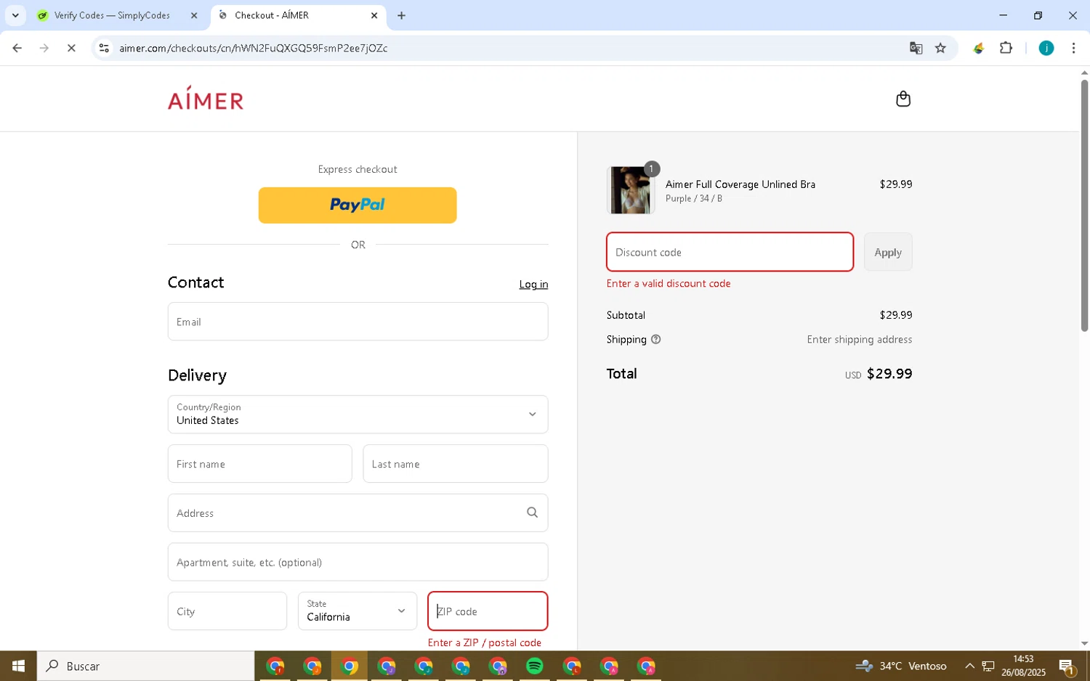1090x681 pixels.
Task: Click the scrollbar down arrow
Action: tap(1084, 643)
